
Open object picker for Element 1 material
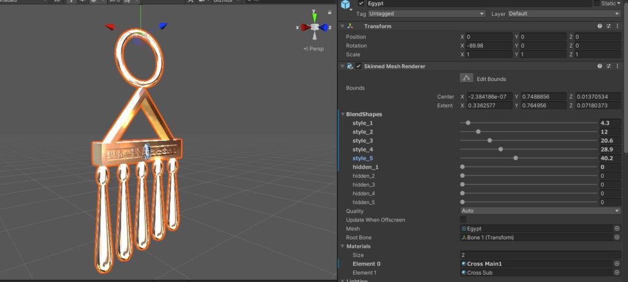click(x=617, y=272)
